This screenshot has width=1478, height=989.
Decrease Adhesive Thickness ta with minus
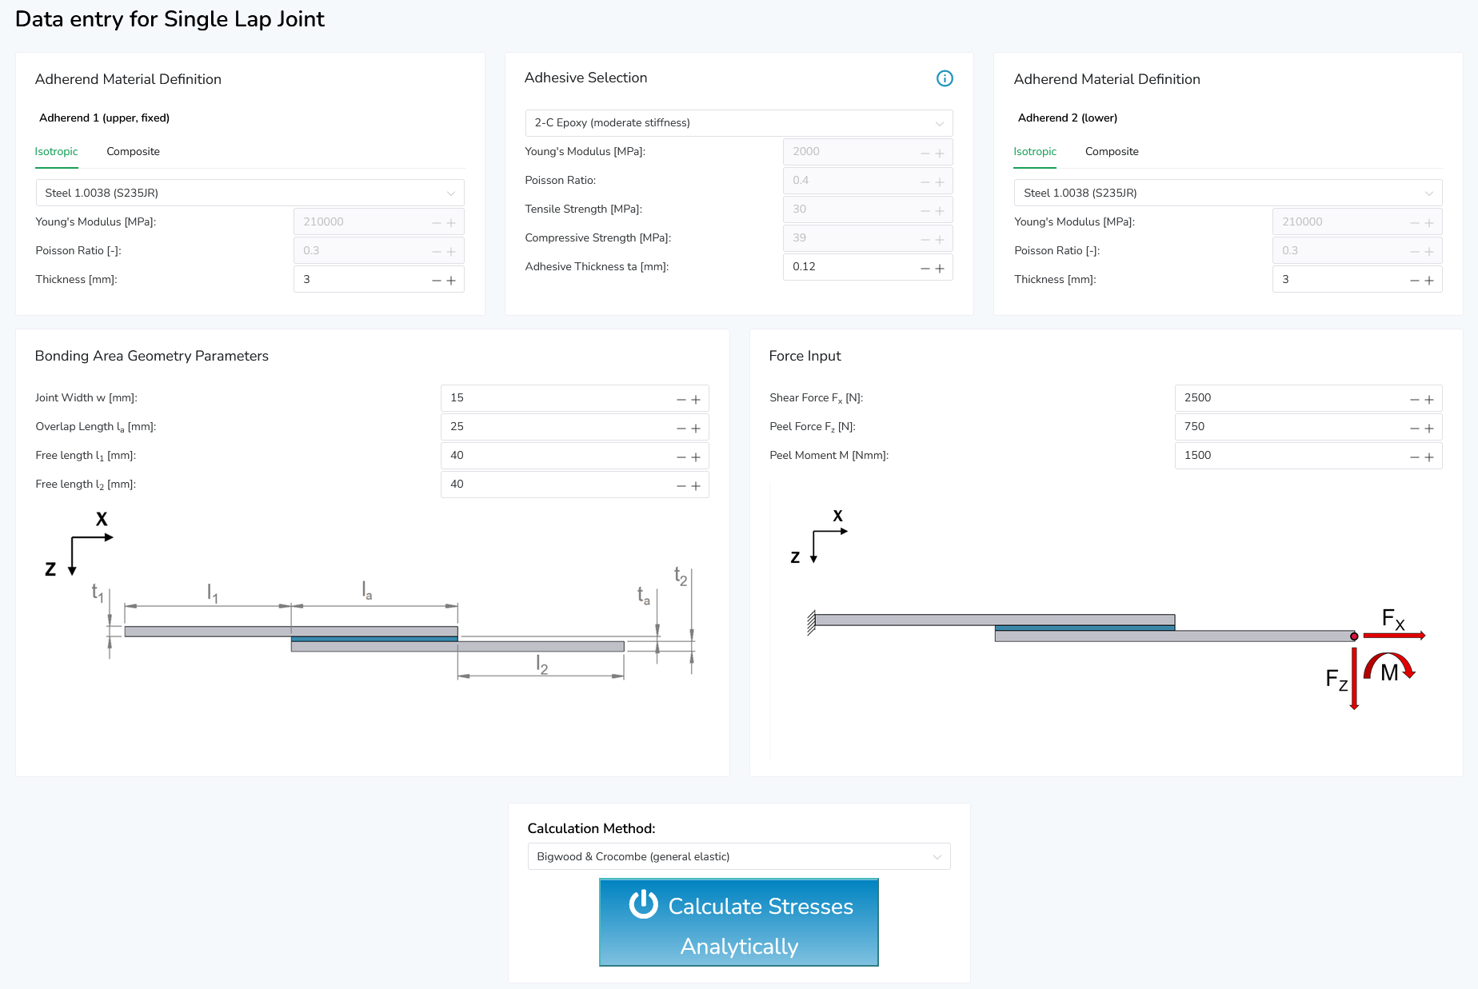coord(925,269)
